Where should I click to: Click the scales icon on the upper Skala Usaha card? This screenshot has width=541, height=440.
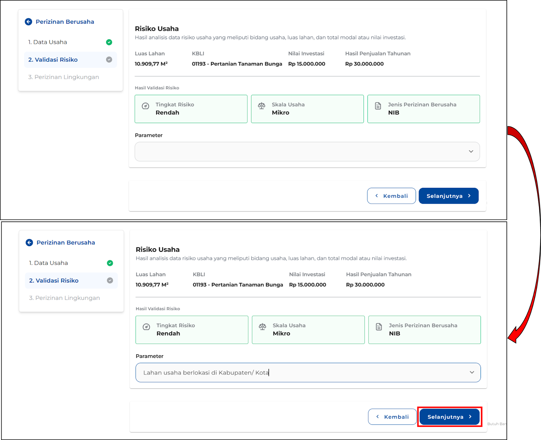tap(261, 106)
